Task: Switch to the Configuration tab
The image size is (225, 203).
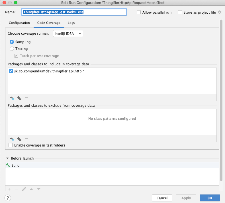Action: click(x=19, y=23)
